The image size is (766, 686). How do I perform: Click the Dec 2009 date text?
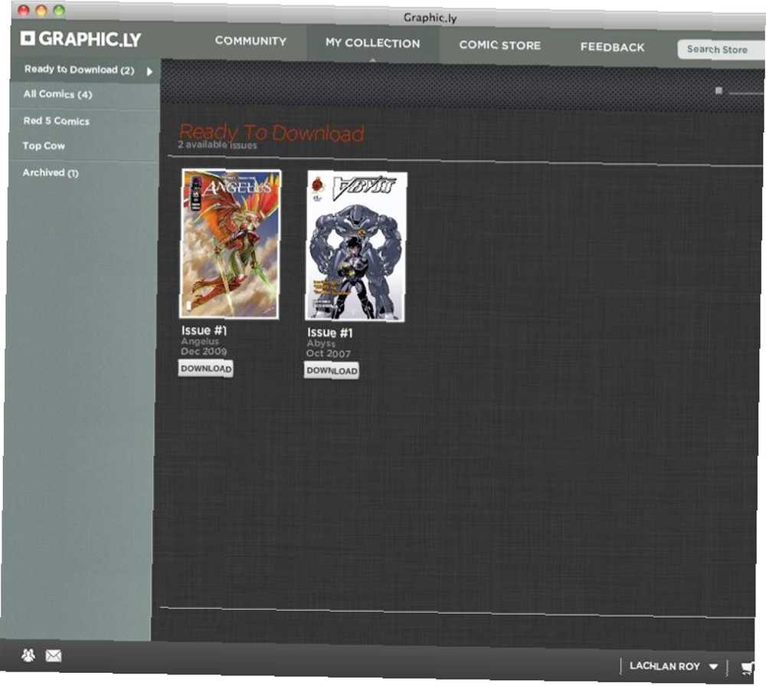click(x=204, y=351)
